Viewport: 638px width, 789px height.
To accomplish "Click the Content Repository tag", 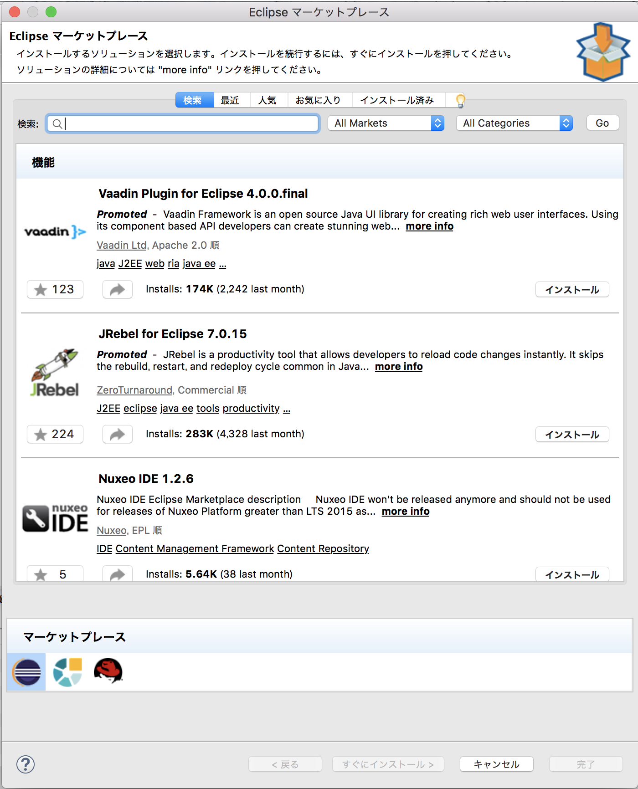I will tap(323, 549).
